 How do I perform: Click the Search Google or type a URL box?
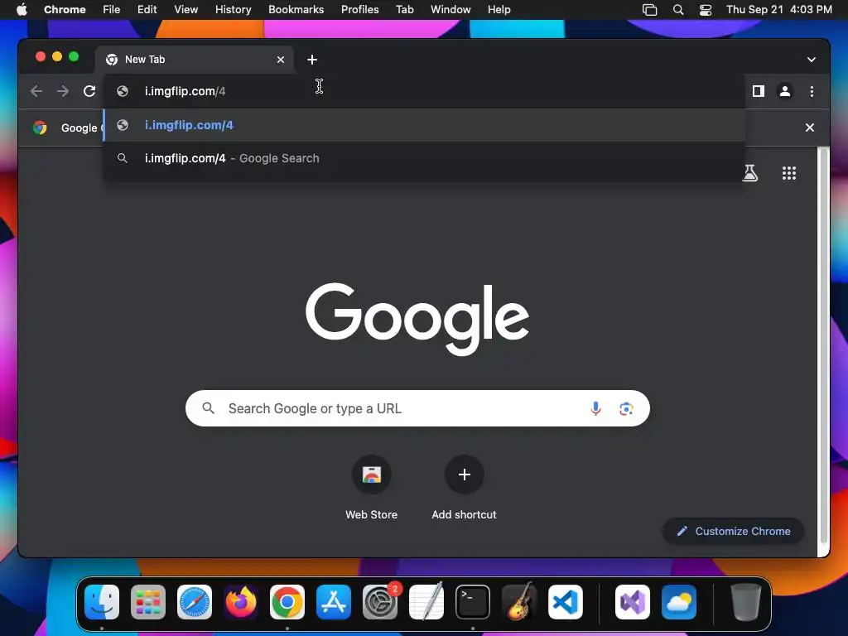click(417, 408)
